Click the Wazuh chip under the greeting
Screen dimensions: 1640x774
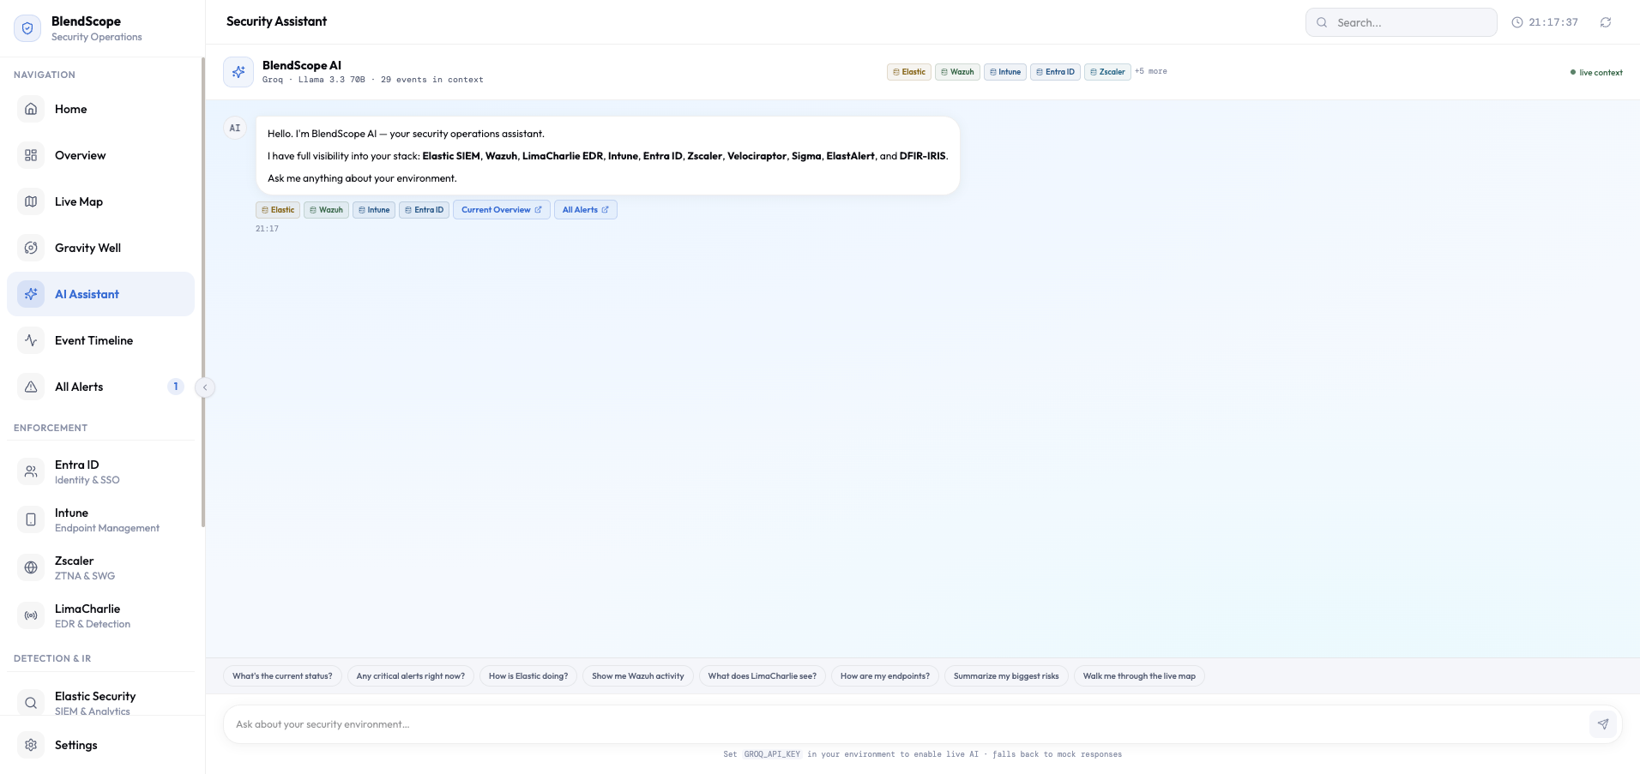pos(326,210)
